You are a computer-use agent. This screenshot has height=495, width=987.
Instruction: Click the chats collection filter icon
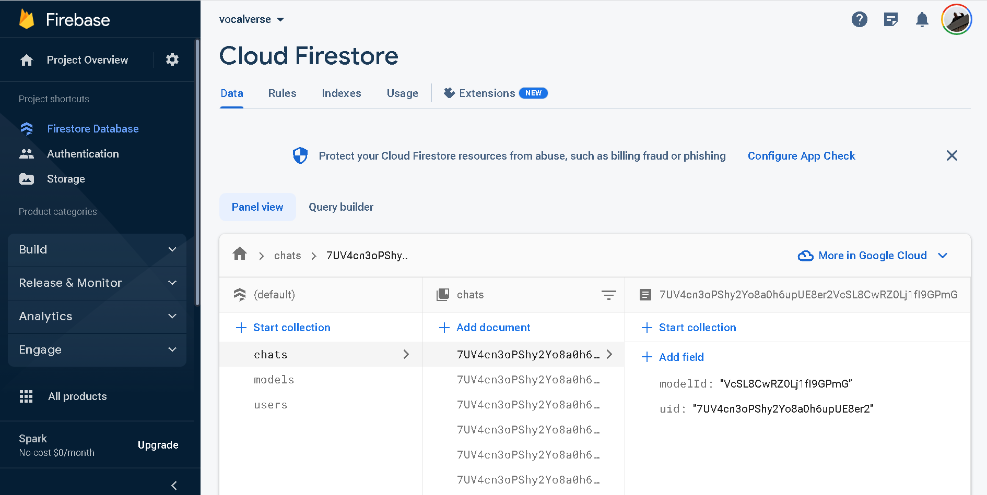click(609, 295)
